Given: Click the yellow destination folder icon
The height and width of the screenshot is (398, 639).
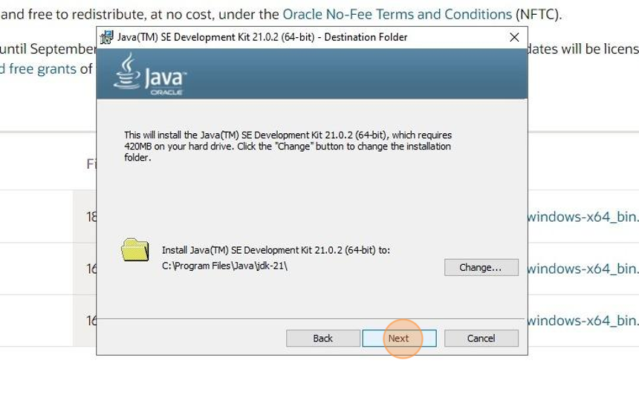Looking at the screenshot, I should pos(135,250).
